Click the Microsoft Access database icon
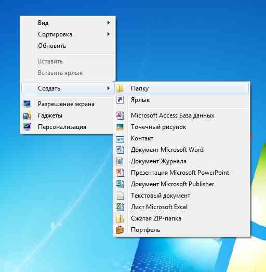The height and width of the screenshot is (272, 266). [x=120, y=115]
